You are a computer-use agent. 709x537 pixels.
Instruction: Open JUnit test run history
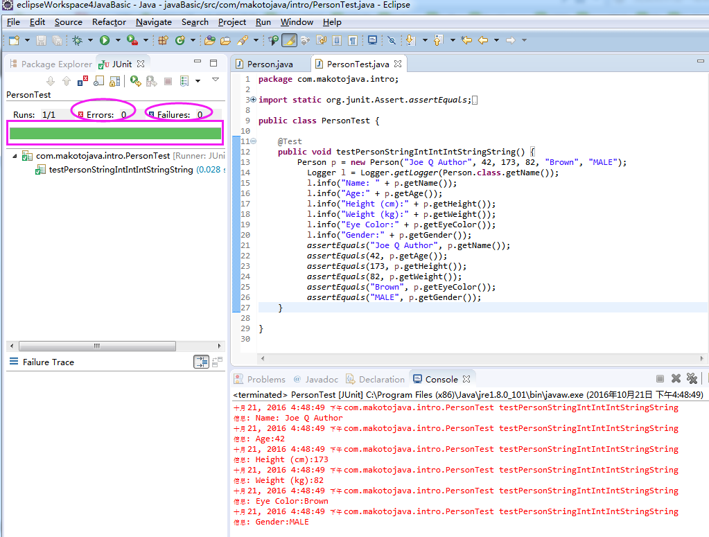[x=184, y=81]
